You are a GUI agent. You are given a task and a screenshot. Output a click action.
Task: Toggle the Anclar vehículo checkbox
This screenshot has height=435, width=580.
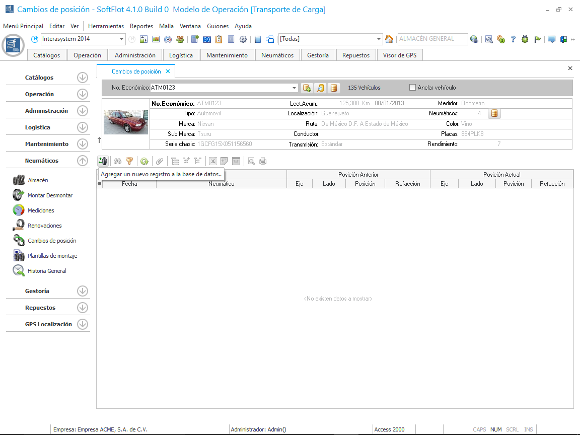tap(413, 88)
